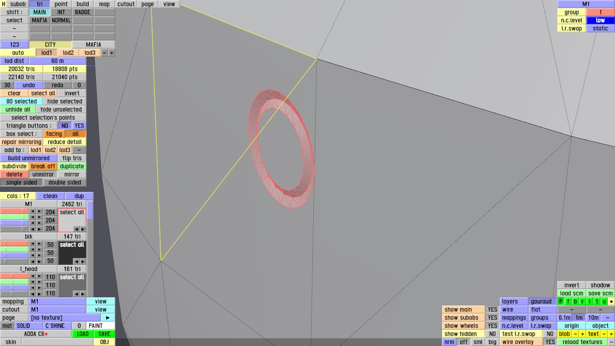Toggle the show wheels YES button
Viewport: 615px width, 346px height.
pos(493,326)
